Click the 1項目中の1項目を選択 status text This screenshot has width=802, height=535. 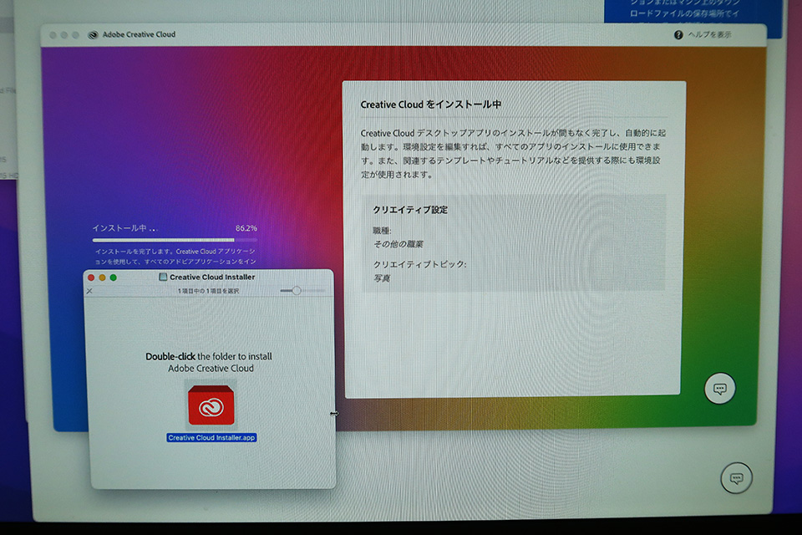[x=208, y=291]
